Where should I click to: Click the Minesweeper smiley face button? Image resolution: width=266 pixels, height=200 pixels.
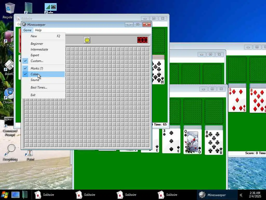[x=87, y=40]
